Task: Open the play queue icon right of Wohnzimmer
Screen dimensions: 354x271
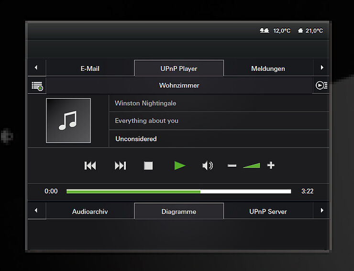Action: (x=321, y=86)
